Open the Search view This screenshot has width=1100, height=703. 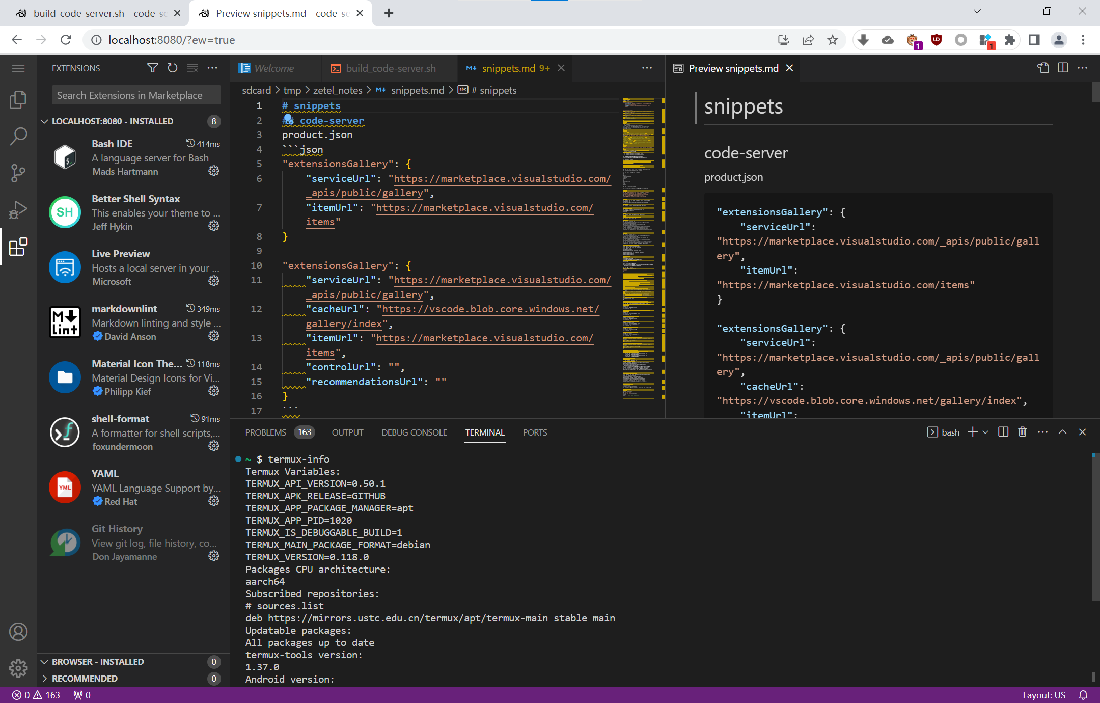[18, 136]
